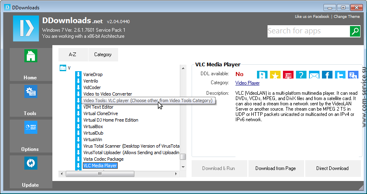Select VarieDrop in the list
367x194 pixels.
coord(93,74)
